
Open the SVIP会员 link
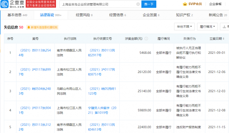(195, 4)
